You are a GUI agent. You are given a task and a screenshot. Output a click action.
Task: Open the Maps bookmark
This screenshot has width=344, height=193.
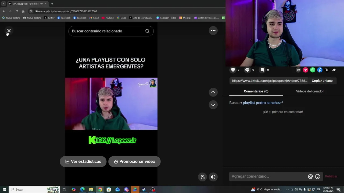[121, 18]
